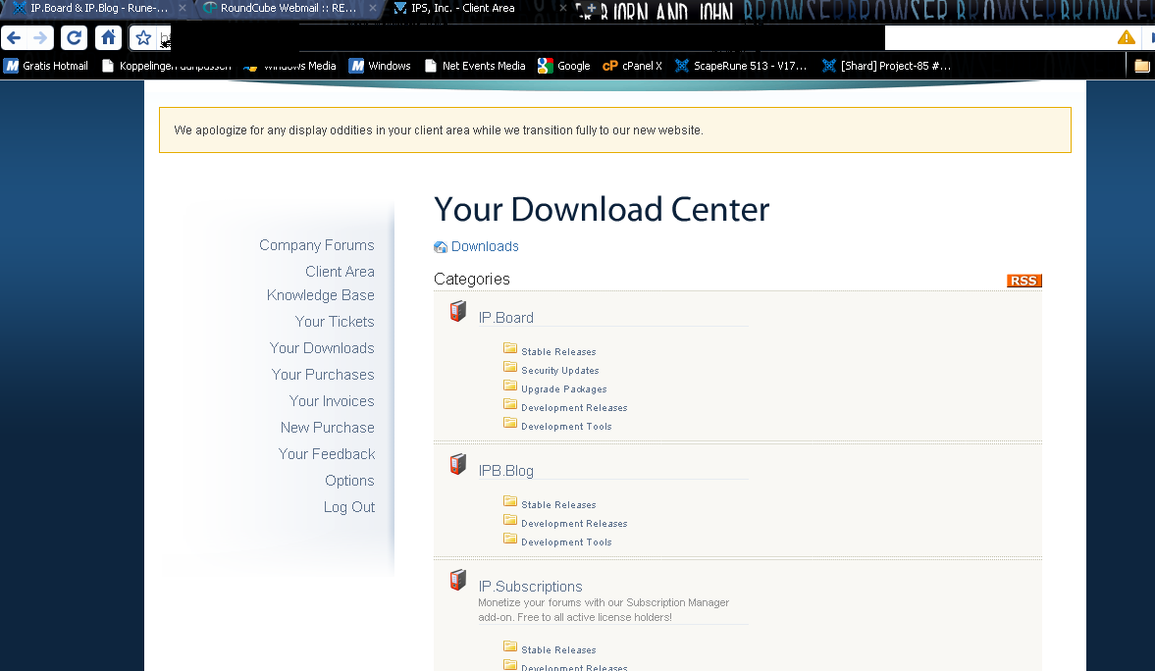Go back with the browser back arrow
1155x671 pixels.
click(14, 37)
